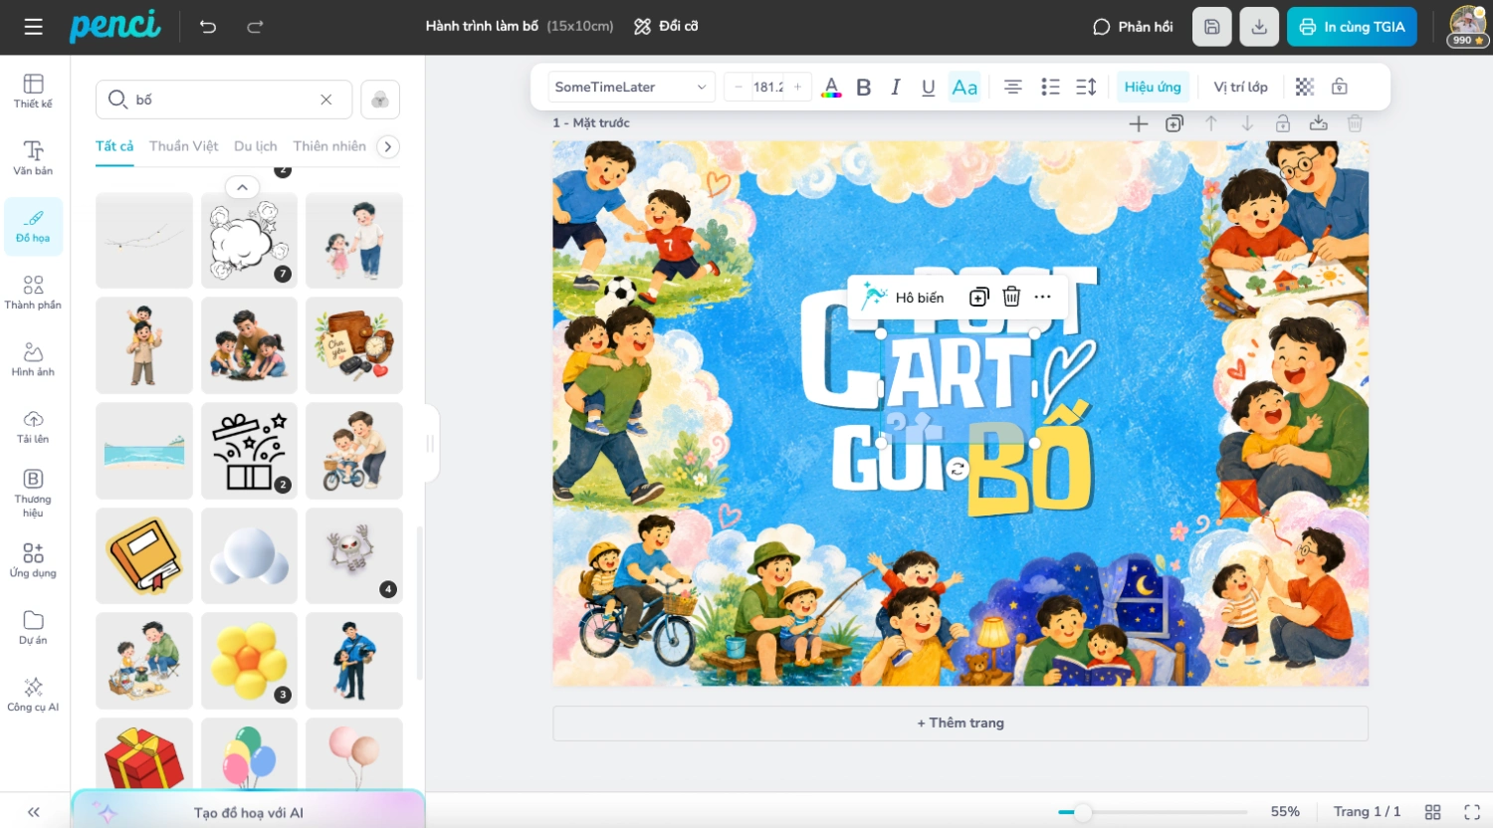Screen dimensions: 1493x828
Task: Open the Hiệu ứng effects panel
Action: (x=1153, y=87)
